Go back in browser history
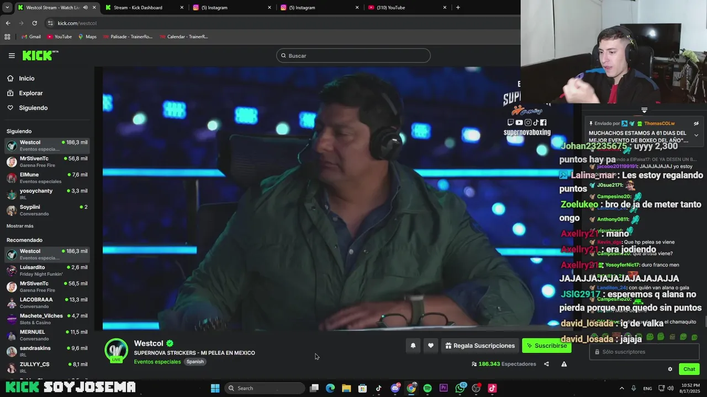The height and width of the screenshot is (397, 707). [8, 23]
